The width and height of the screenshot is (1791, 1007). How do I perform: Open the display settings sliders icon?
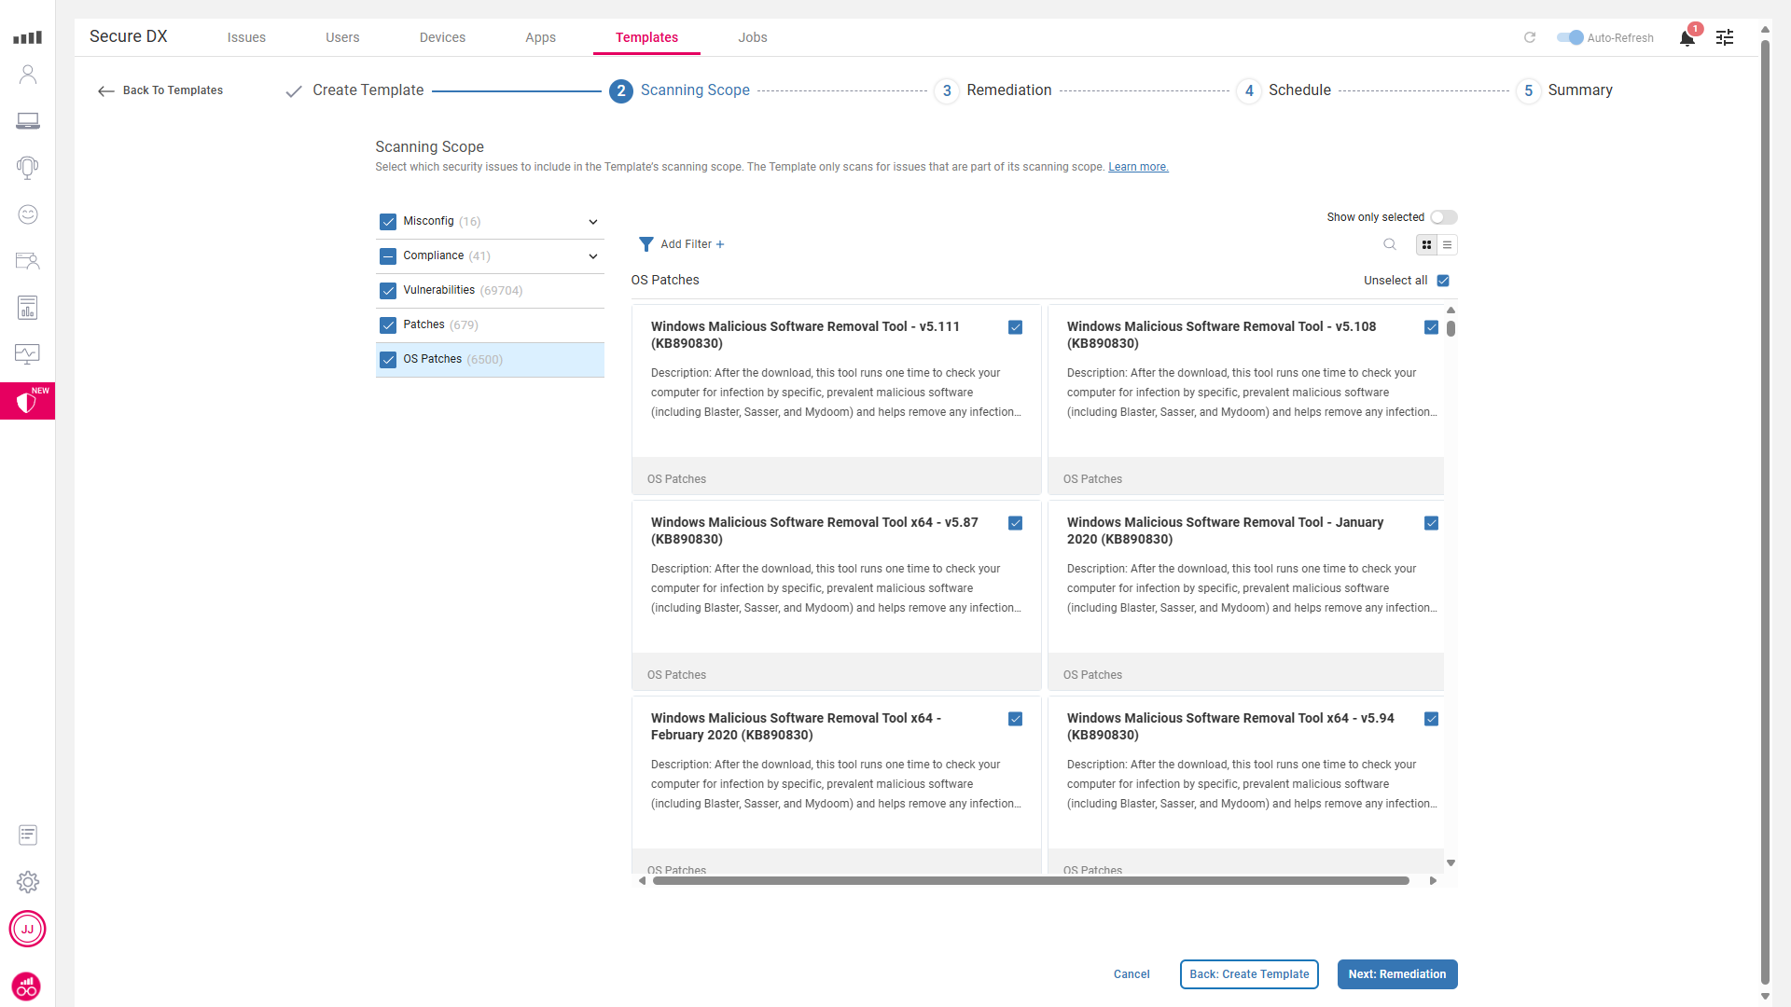[1725, 37]
